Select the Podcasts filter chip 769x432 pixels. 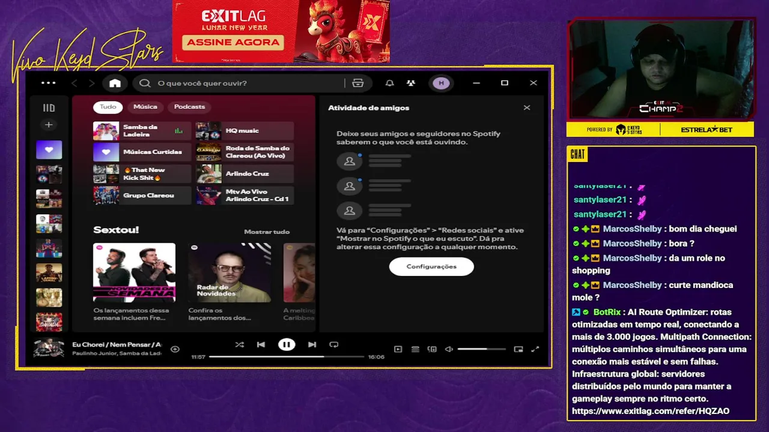click(189, 107)
